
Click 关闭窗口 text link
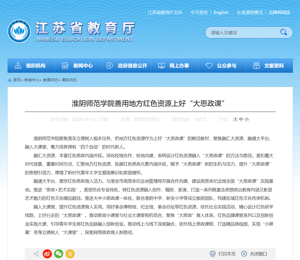point(258,254)
